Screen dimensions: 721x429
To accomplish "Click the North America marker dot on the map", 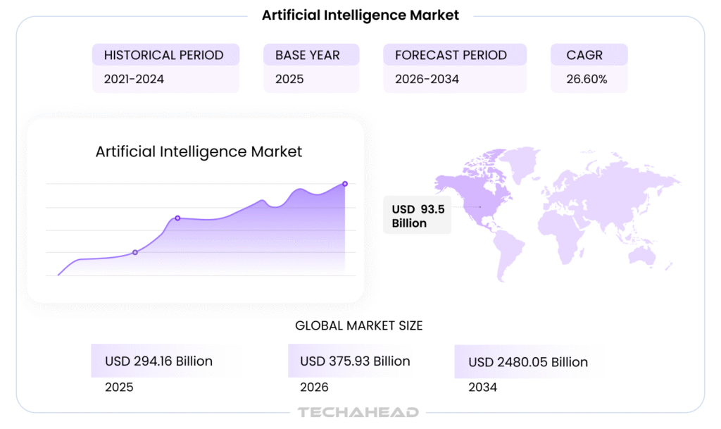I will point(481,206).
